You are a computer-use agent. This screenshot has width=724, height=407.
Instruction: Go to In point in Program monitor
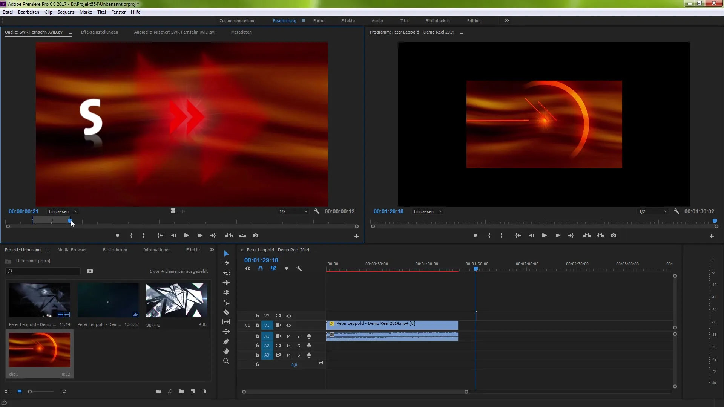(x=518, y=236)
